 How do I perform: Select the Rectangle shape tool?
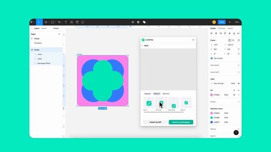pos(53,22)
